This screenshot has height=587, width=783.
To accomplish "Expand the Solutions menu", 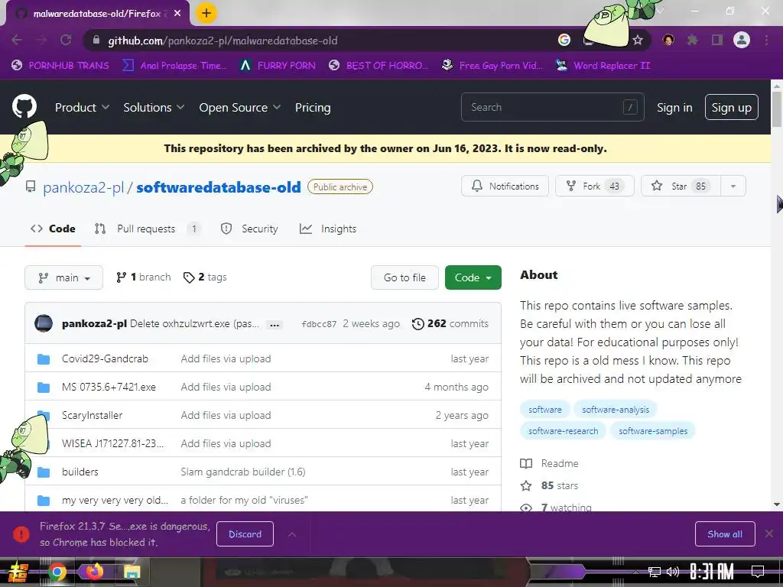I will coord(154,107).
